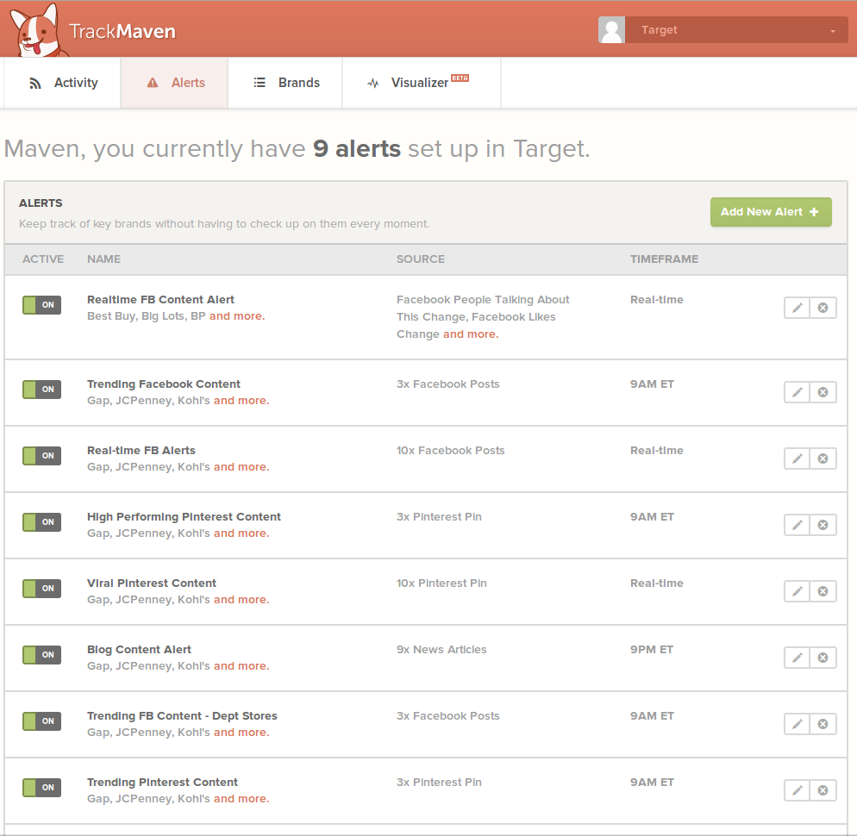Edit Viral Pinterest Content alert
The image size is (857, 836).
tap(797, 591)
